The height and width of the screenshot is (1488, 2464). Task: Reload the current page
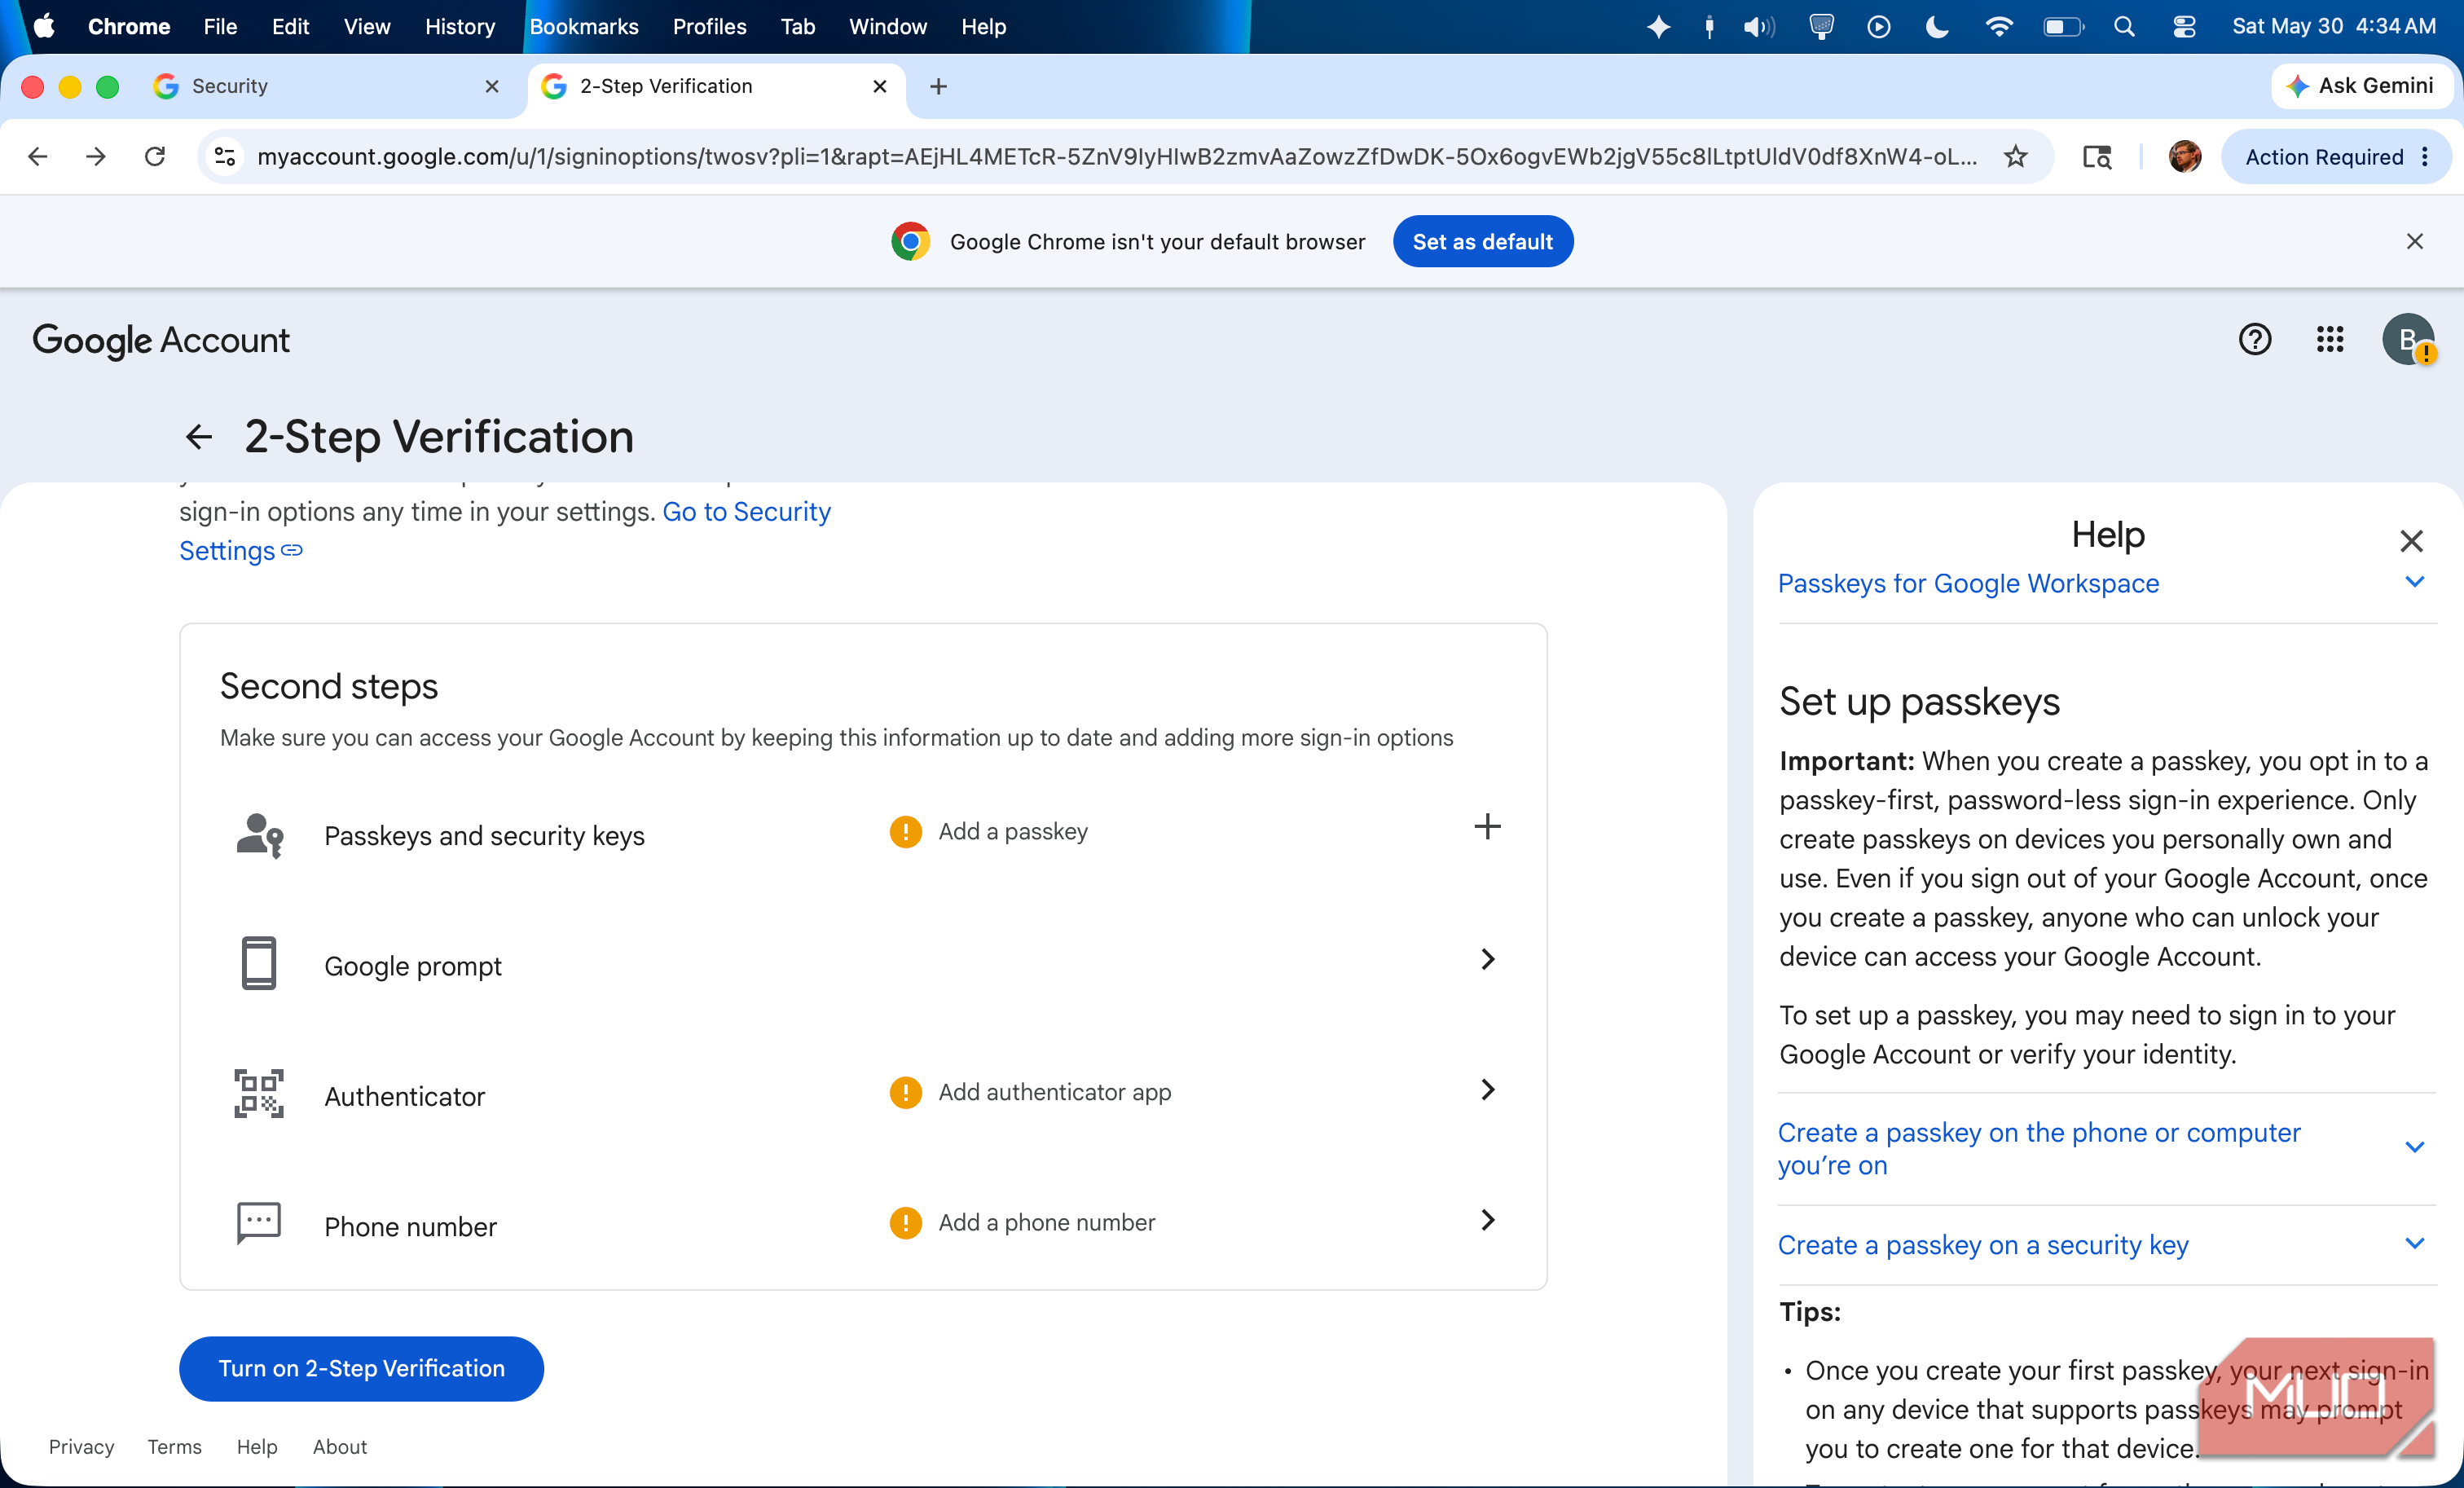pos(155,156)
